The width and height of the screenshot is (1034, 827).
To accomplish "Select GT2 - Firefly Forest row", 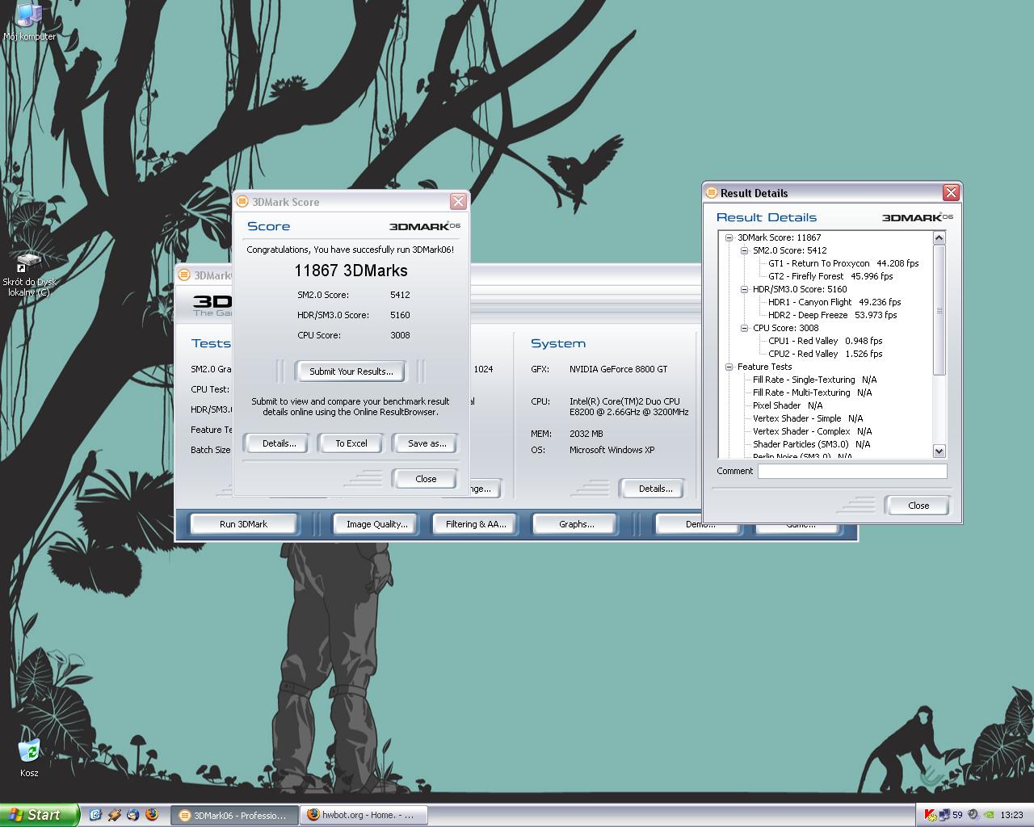I will click(x=830, y=276).
